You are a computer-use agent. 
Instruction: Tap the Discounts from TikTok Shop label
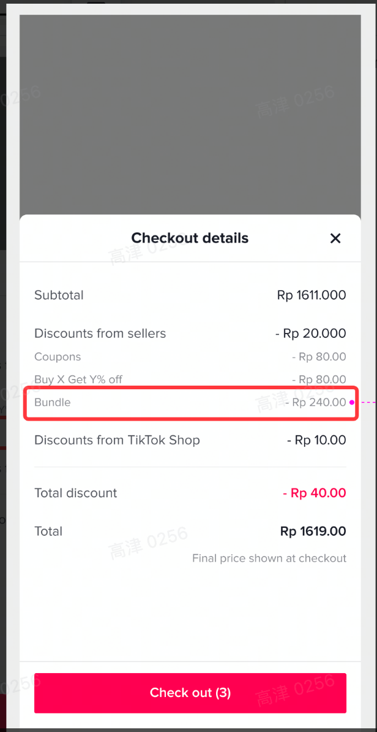tap(117, 440)
